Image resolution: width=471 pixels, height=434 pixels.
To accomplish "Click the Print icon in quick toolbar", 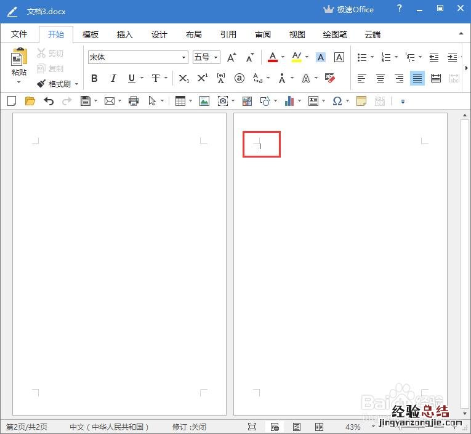I will pyautogui.click(x=134, y=101).
